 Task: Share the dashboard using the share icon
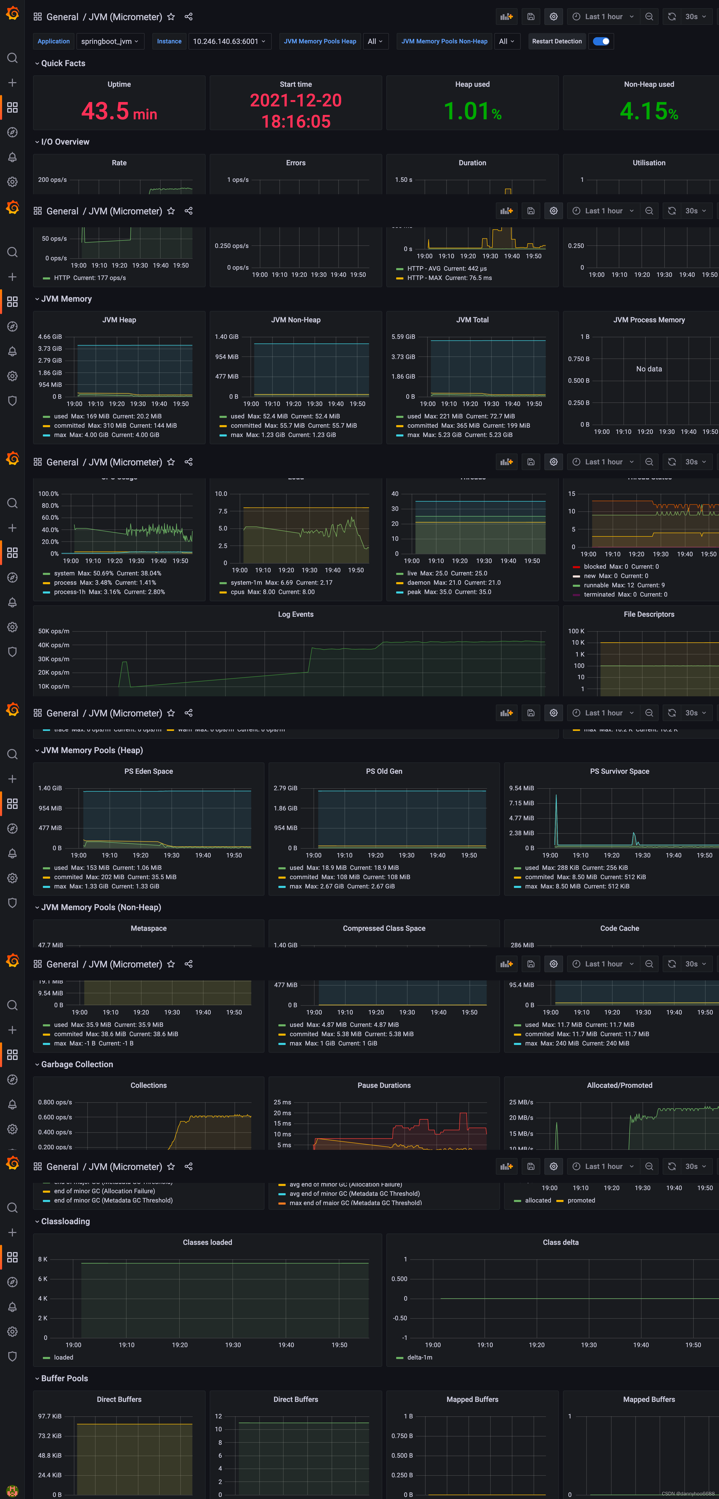pos(189,16)
